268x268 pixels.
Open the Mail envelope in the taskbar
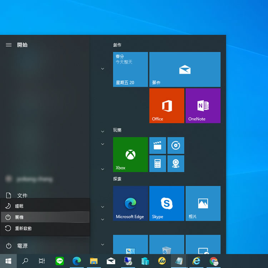tap(111, 261)
